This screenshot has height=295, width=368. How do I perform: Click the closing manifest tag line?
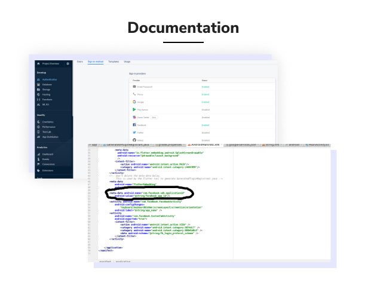coord(106,250)
